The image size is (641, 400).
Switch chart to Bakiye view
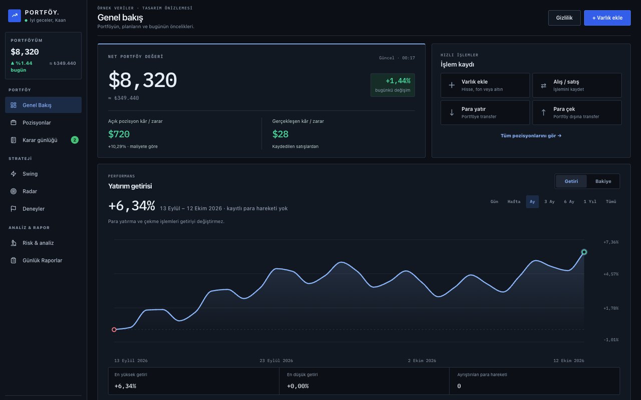pos(603,181)
